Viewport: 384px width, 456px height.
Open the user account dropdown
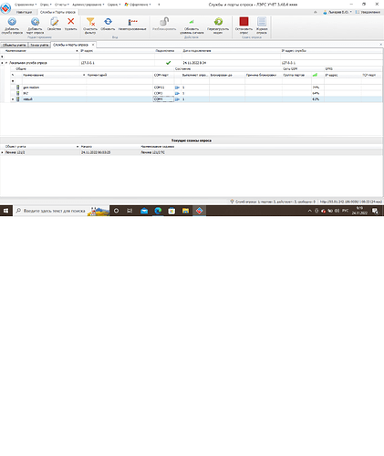(337, 12)
